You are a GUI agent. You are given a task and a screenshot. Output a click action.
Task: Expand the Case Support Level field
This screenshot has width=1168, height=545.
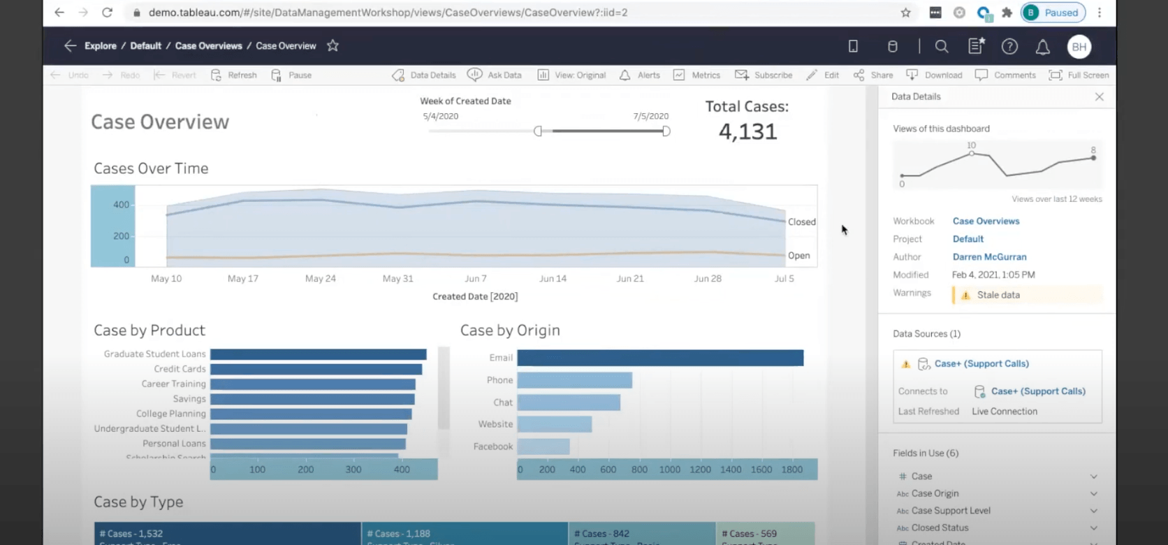[x=1093, y=511]
